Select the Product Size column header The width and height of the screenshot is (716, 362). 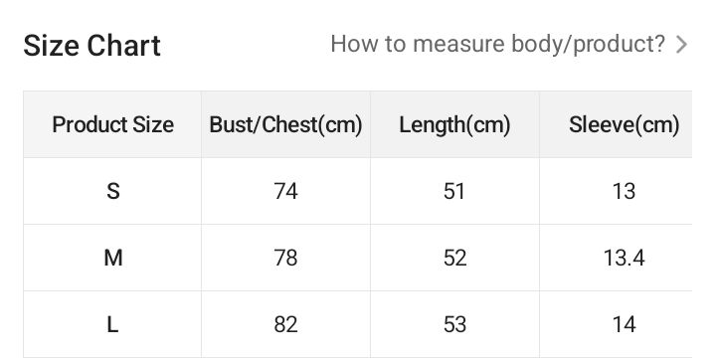click(x=112, y=124)
